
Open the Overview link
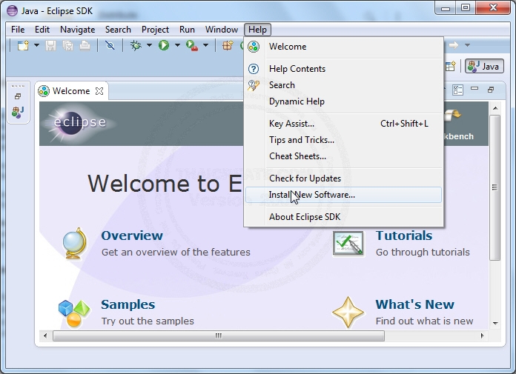tap(132, 236)
